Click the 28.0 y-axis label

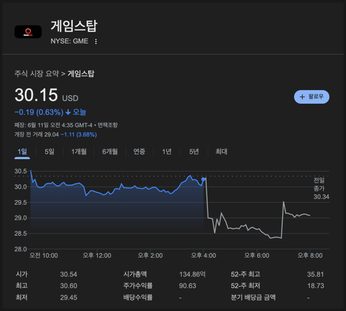click(20, 249)
